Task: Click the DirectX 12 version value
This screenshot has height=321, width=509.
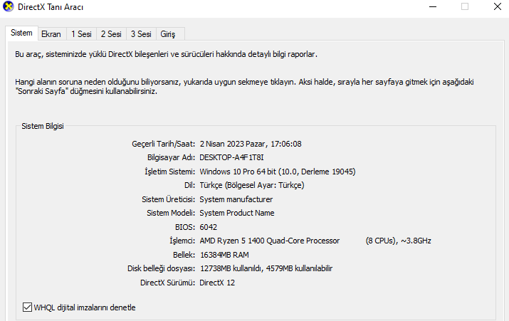Action: [217, 283]
